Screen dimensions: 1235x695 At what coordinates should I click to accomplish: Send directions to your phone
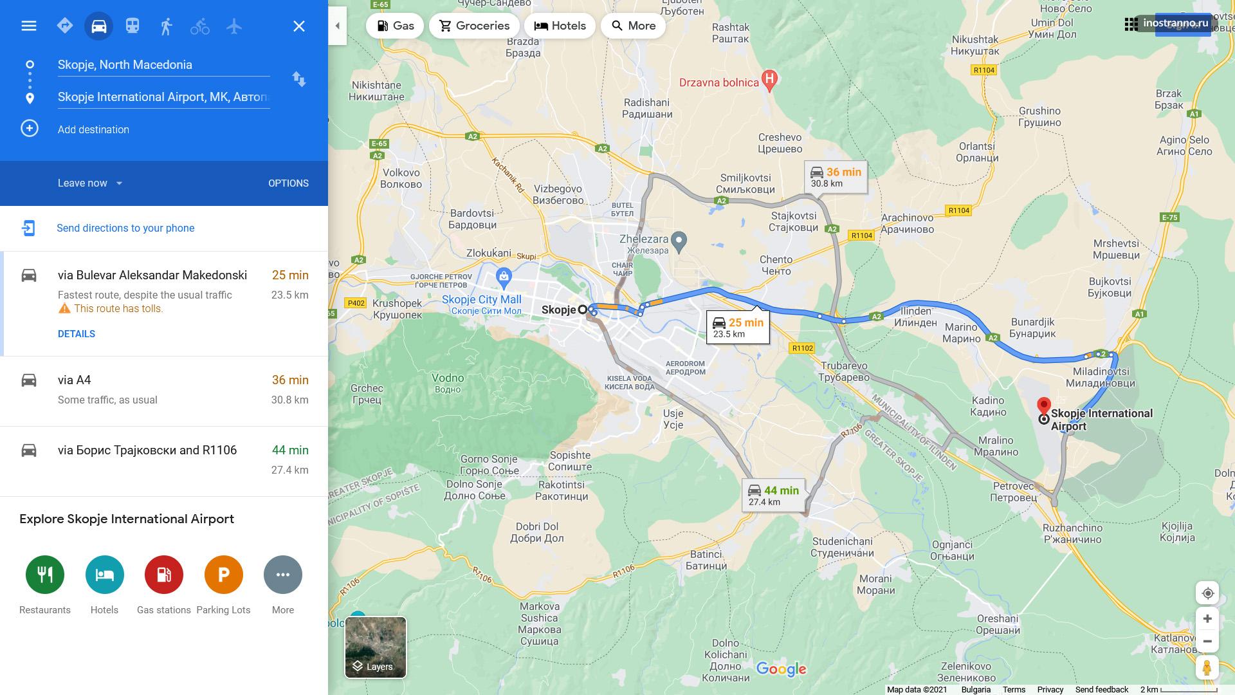pos(125,228)
